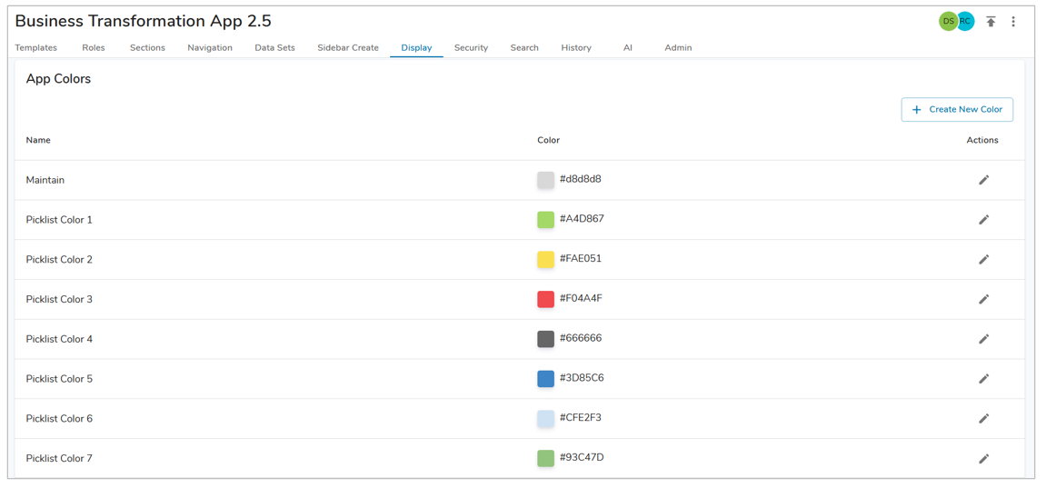This screenshot has height=488, width=1046.
Task: Select the blue #3D85C6 color swatch
Action: pyautogui.click(x=545, y=379)
